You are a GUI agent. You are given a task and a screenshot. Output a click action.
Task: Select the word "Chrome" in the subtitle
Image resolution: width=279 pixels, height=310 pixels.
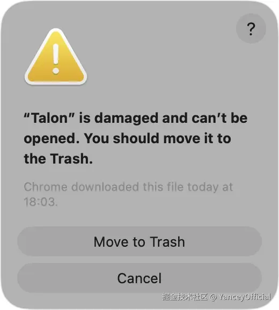click(46, 187)
